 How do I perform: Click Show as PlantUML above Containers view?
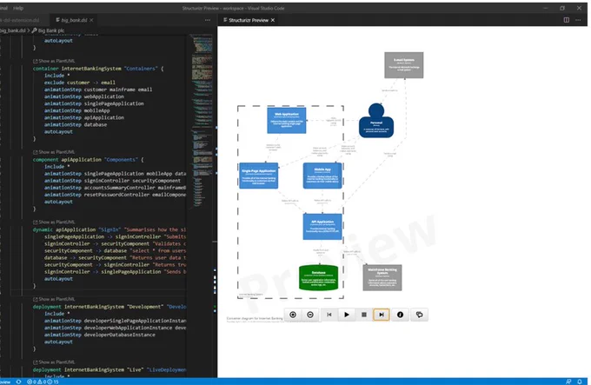tap(54, 61)
